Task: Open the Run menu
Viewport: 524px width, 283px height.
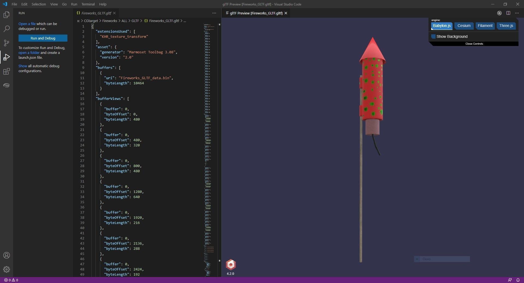Action: 74,4
